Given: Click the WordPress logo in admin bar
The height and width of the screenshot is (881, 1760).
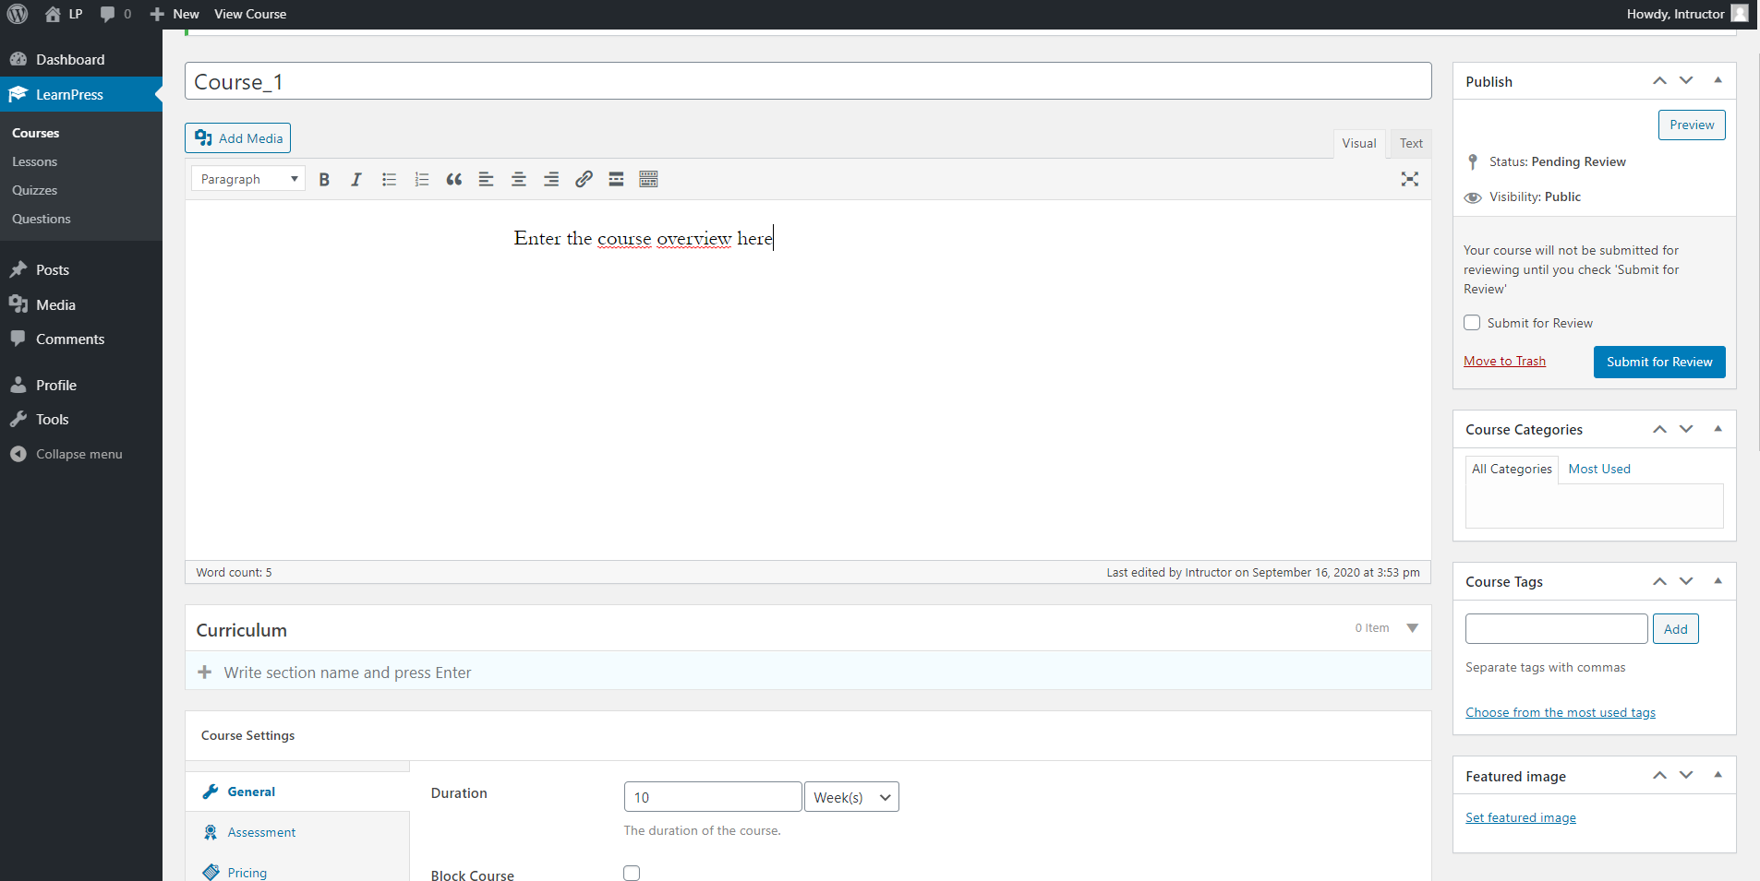Looking at the screenshot, I should coord(18,14).
